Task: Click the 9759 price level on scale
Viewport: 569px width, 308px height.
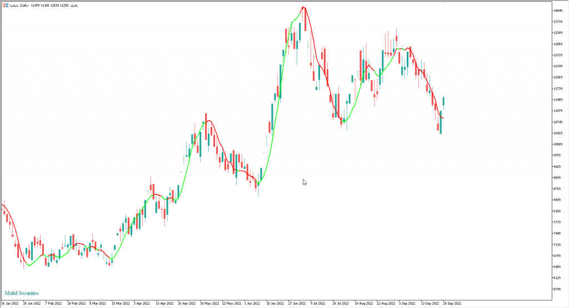Action: 558,156
